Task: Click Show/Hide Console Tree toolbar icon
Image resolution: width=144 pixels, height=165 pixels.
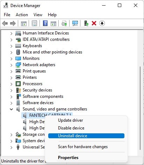Action: [24, 23]
